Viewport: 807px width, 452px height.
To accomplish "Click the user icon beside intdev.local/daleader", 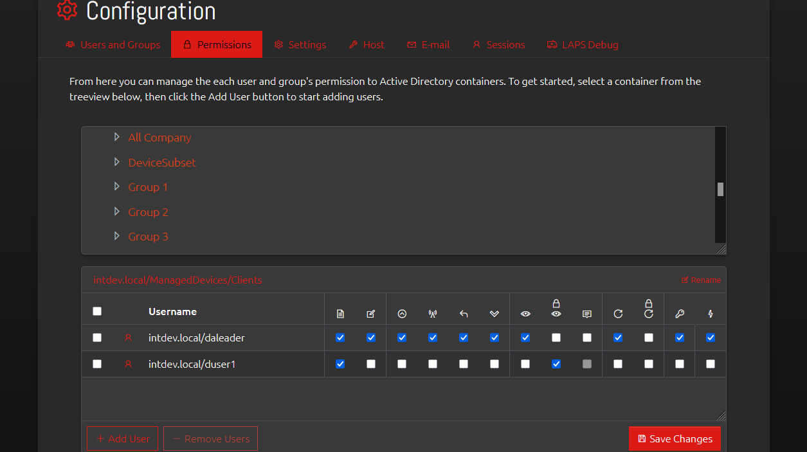I will click(128, 338).
